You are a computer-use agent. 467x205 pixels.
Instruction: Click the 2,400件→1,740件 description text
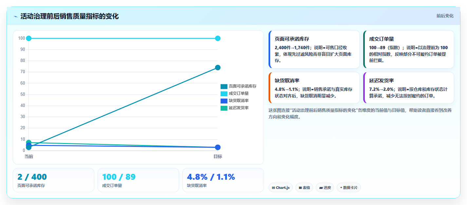(314, 54)
